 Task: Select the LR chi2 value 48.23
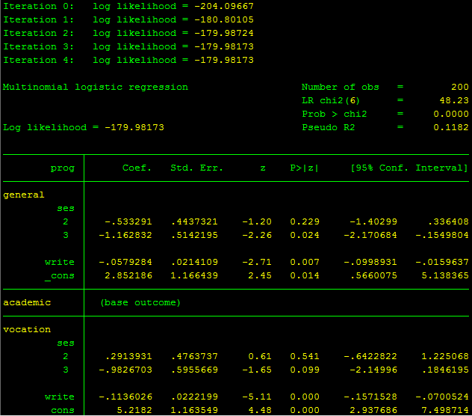coord(454,100)
